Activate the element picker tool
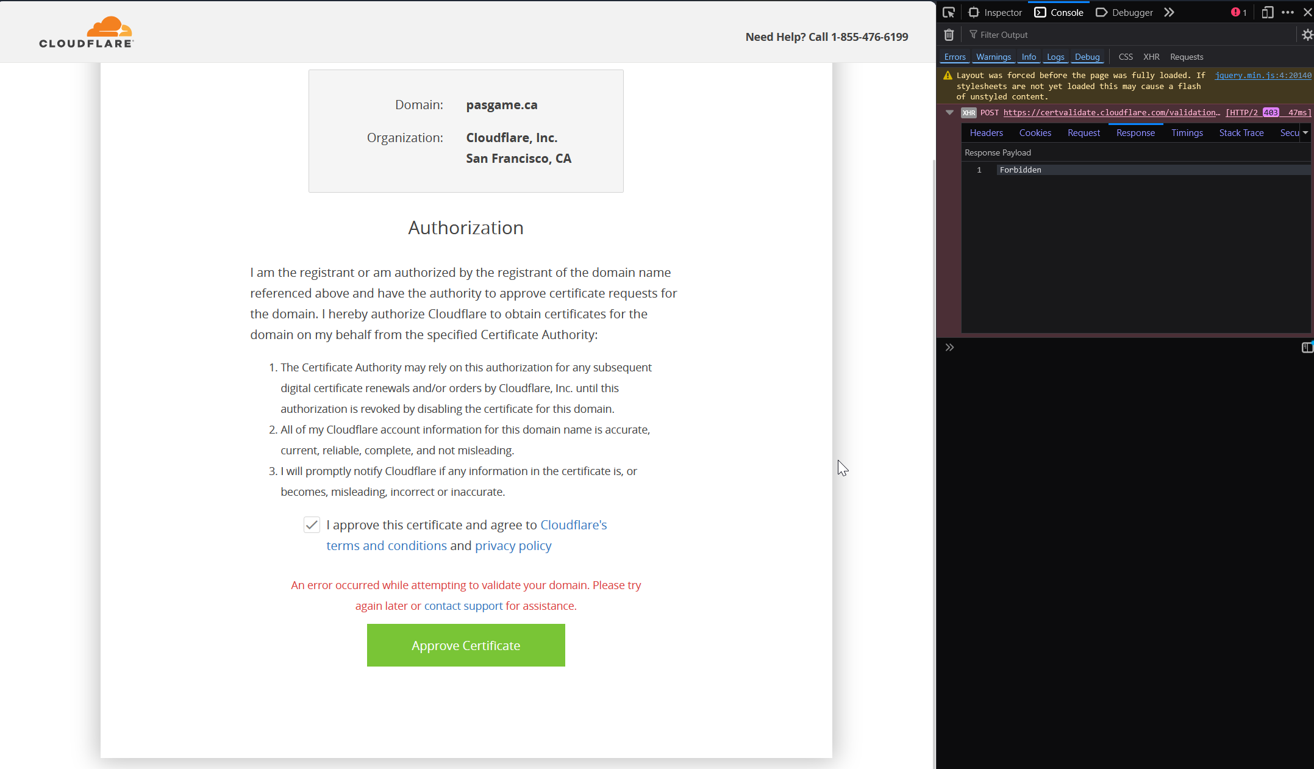Viewport: 1314px width, 769px height. [x=949, y=12]
